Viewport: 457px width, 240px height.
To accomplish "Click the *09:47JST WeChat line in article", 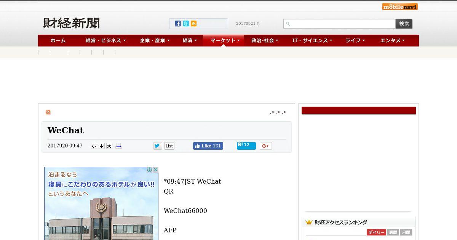I will tap(192, 181).
